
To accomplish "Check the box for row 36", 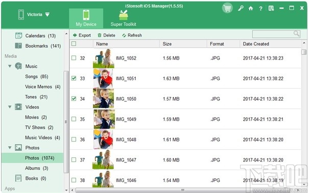I will (x=74, y=140).
